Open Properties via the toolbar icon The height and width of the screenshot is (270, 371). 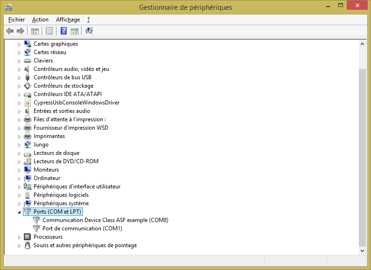tap(49, 31)
